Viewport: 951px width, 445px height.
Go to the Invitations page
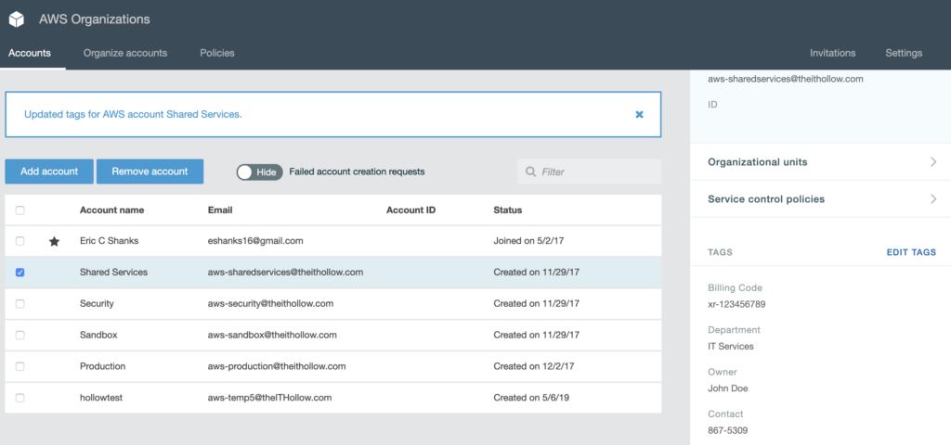[x=832, y=53]
